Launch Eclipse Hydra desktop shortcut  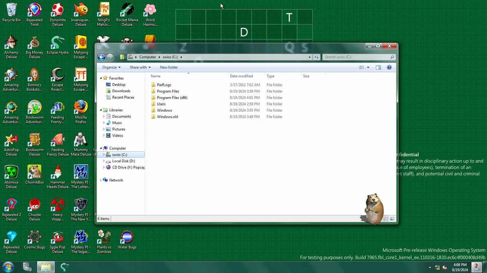tap(58, 45)
